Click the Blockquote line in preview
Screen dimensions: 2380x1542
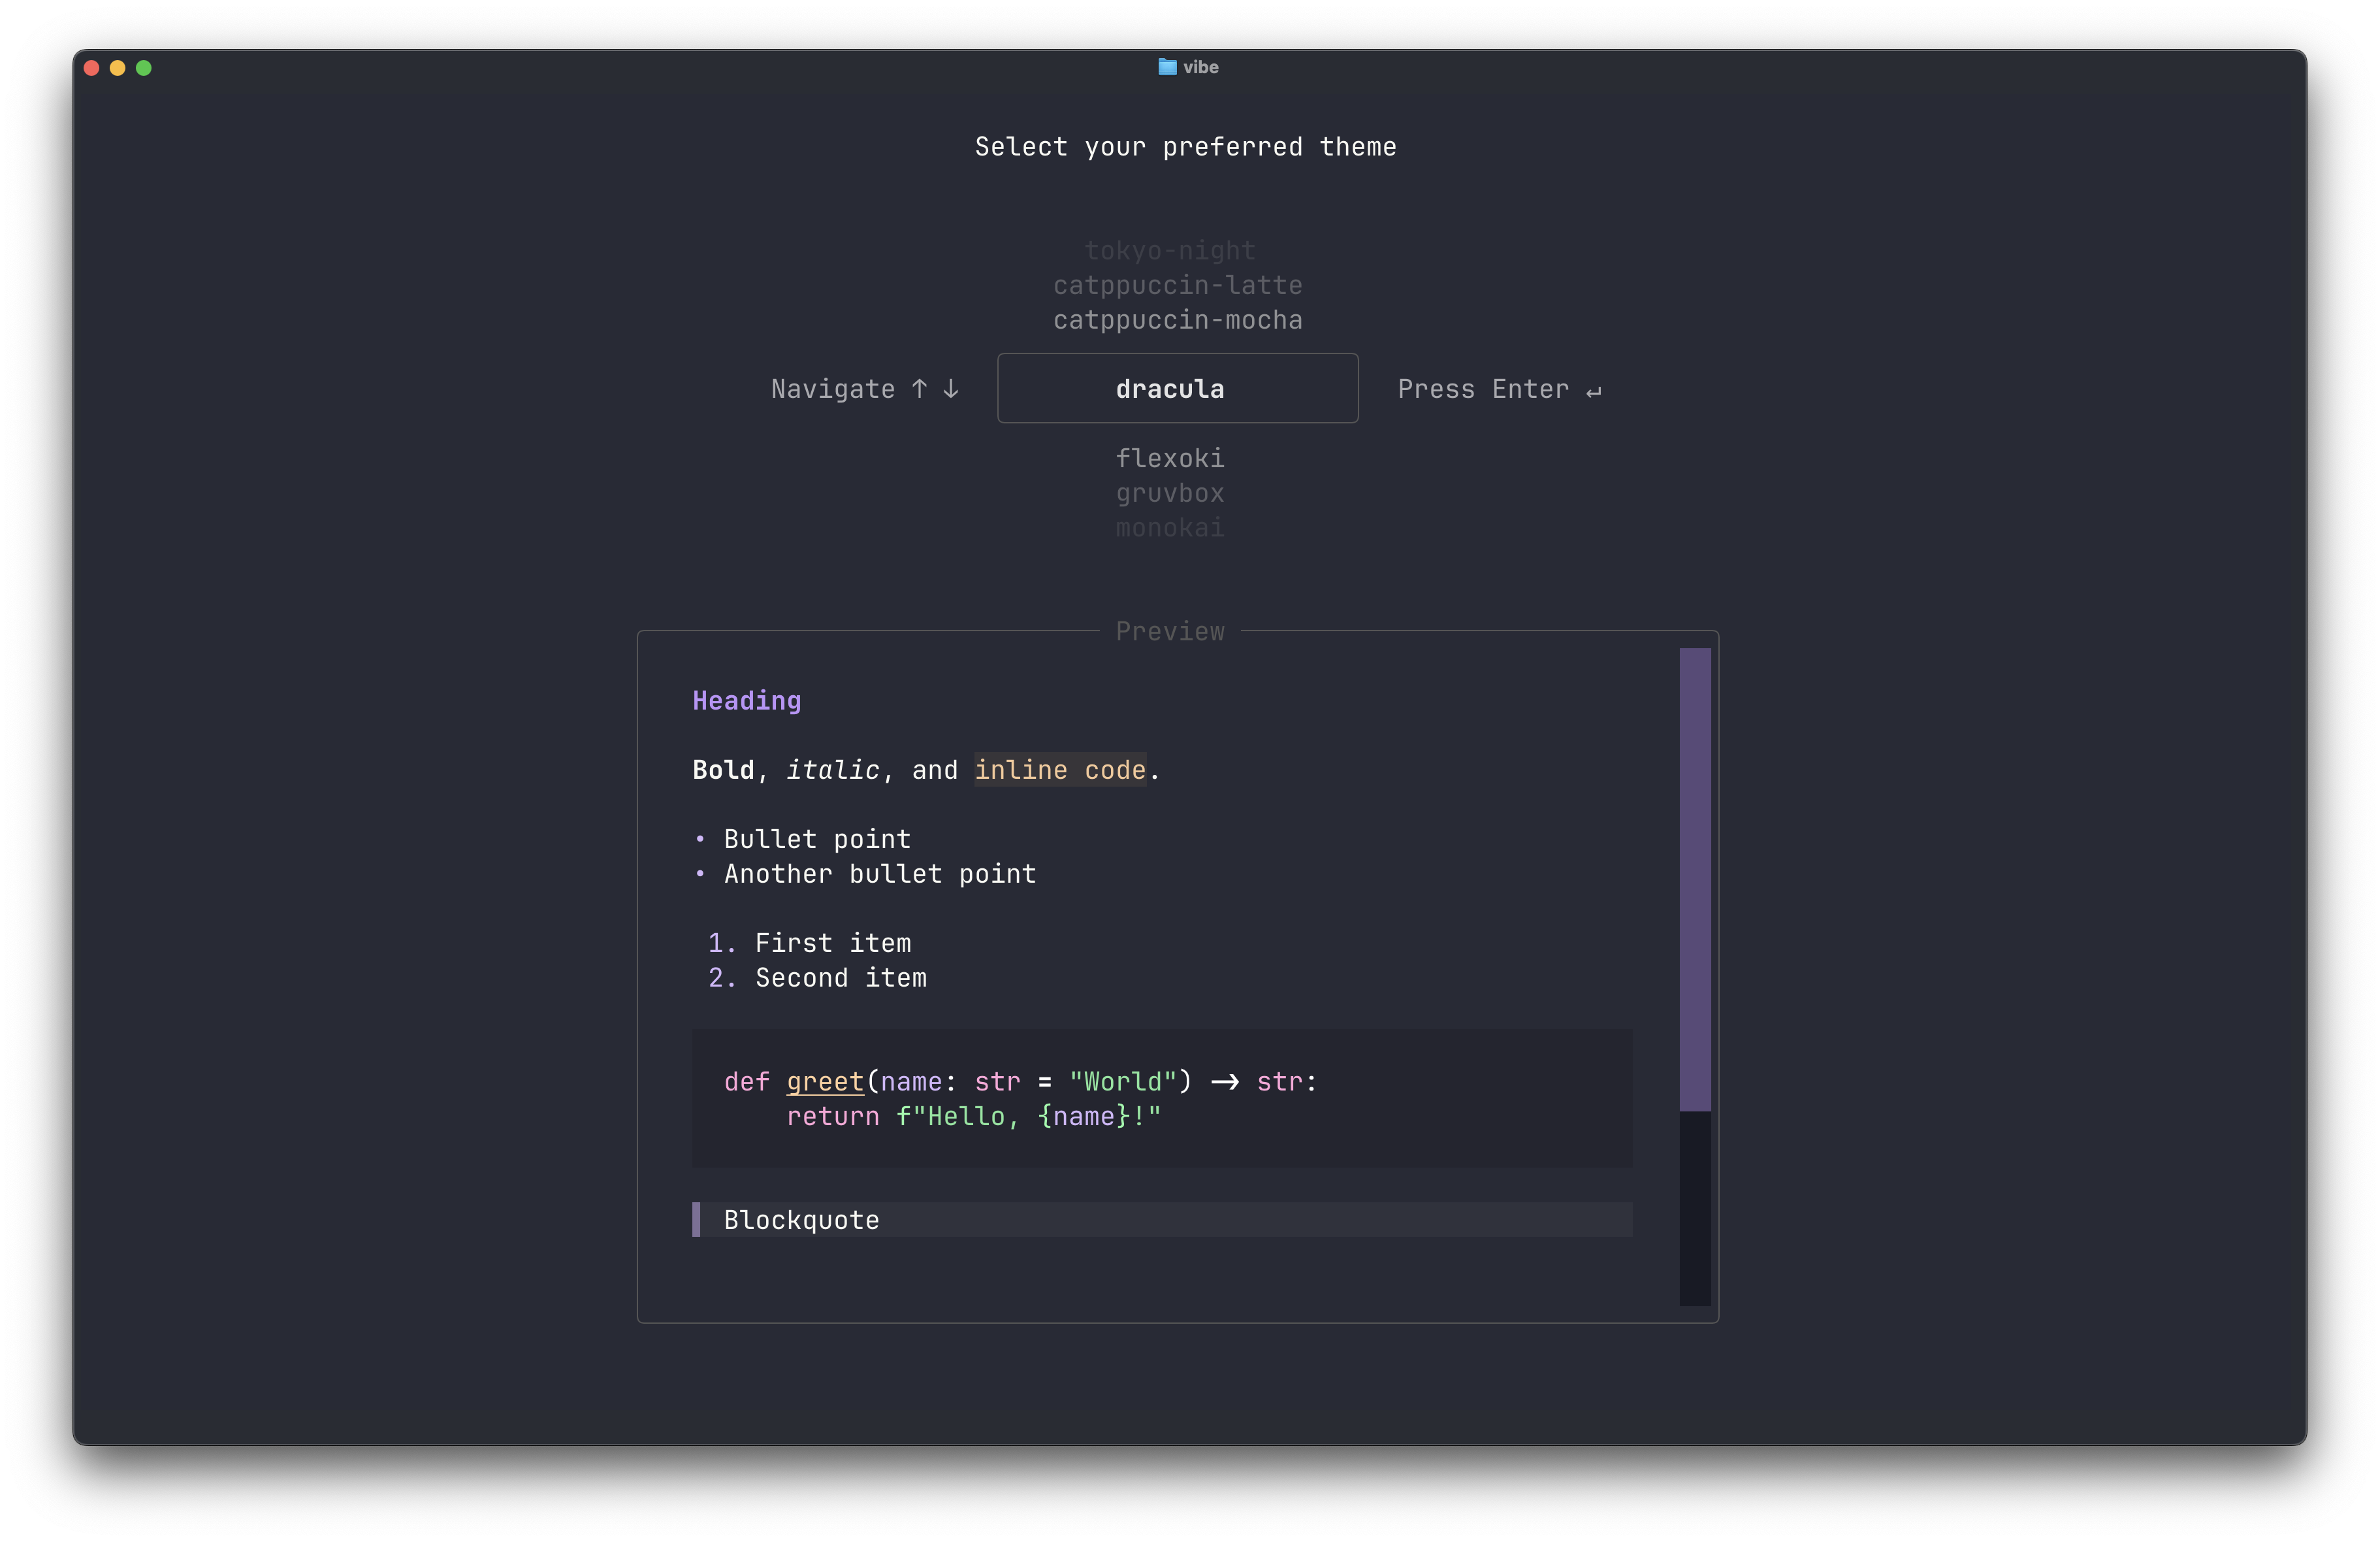pyautogui.click(x=801, y=1219)
